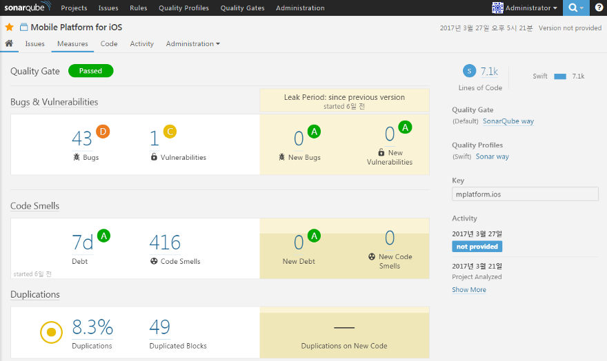Click Show More under Activity
Image resolution: width=607 pixels, height=361 pixels.
469,289
